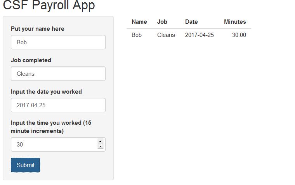Click the 'Put your name here' label

click(x=38, y=29)
